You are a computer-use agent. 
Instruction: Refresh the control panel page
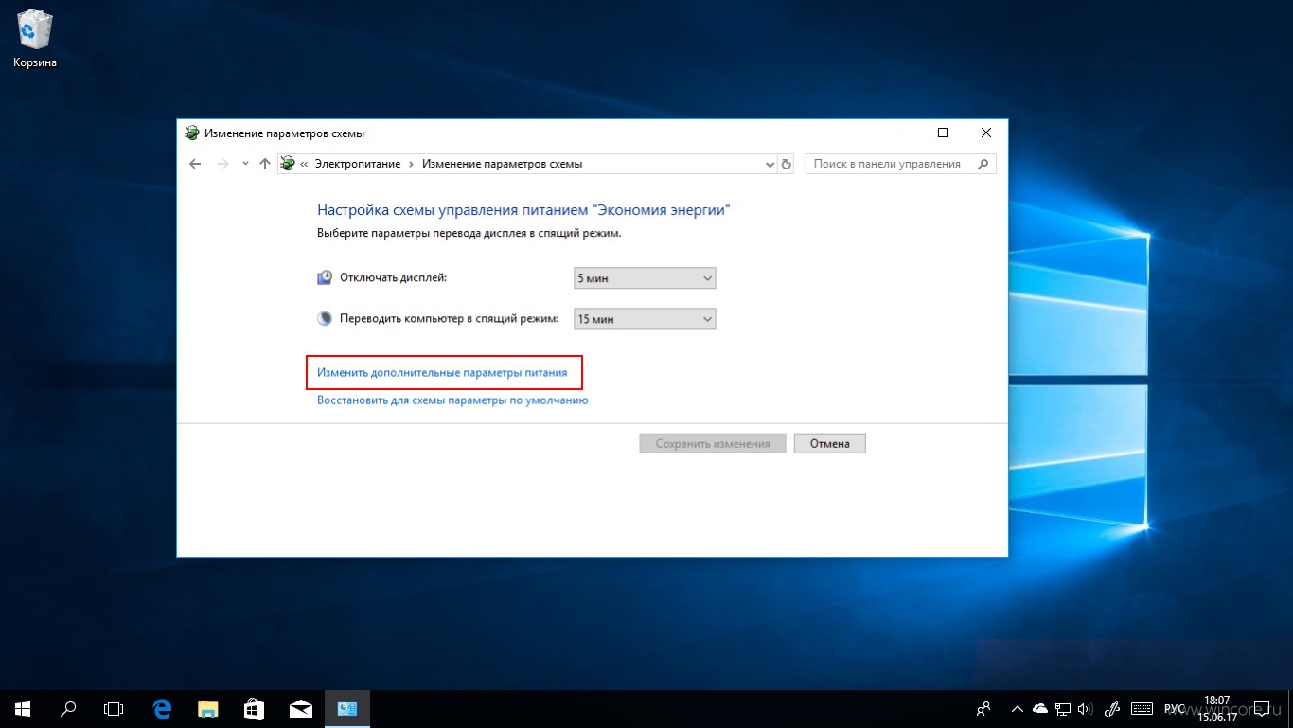[x=786, y=164]
